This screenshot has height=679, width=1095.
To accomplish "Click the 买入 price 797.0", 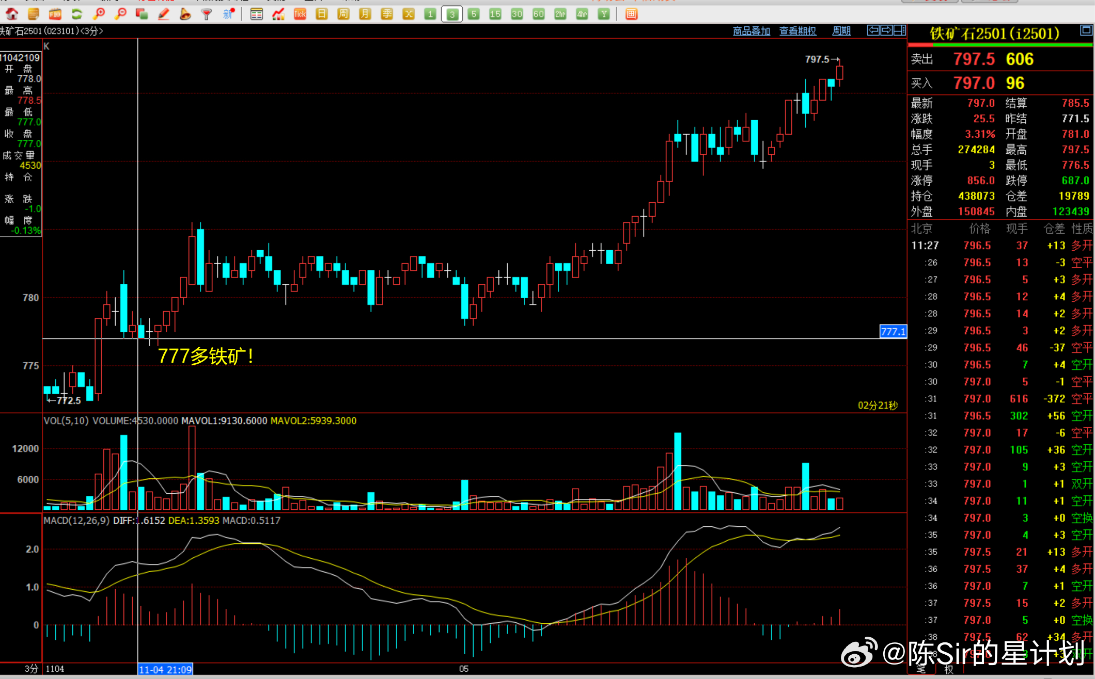I will tap(974, 83).
